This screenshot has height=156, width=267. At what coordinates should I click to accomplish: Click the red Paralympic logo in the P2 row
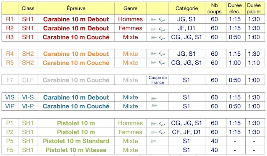click(162, 132)
